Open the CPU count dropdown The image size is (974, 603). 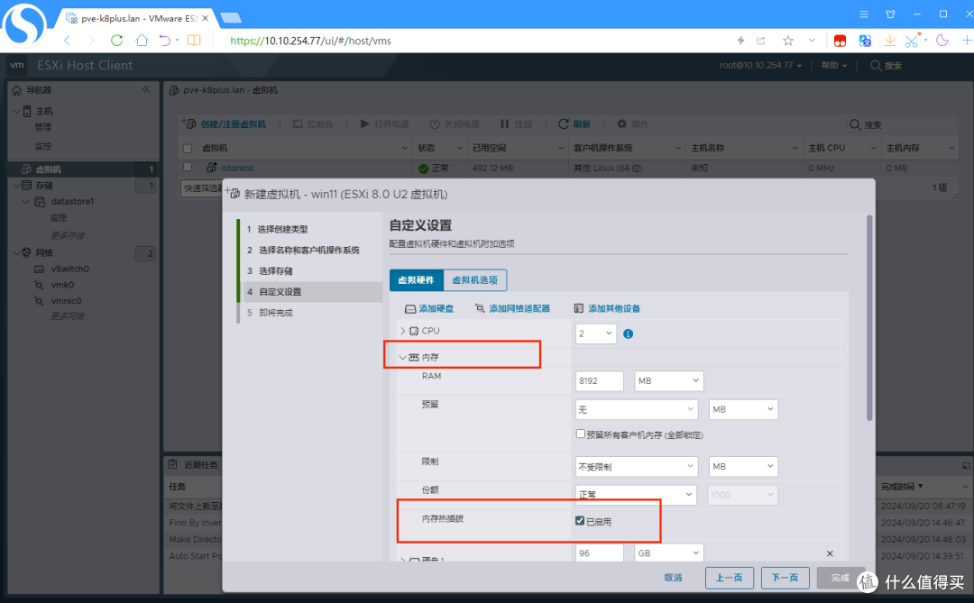(596, 334)
